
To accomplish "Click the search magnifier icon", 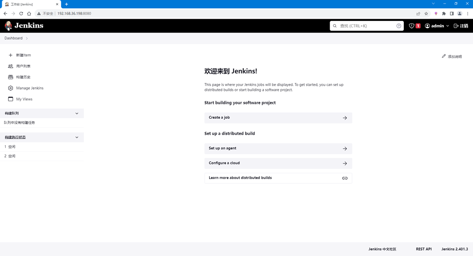I will tap(335, 26).
